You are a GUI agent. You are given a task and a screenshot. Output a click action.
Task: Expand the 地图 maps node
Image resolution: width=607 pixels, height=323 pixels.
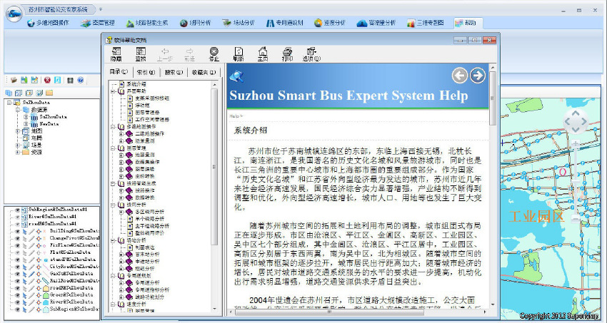coord(17,131)
